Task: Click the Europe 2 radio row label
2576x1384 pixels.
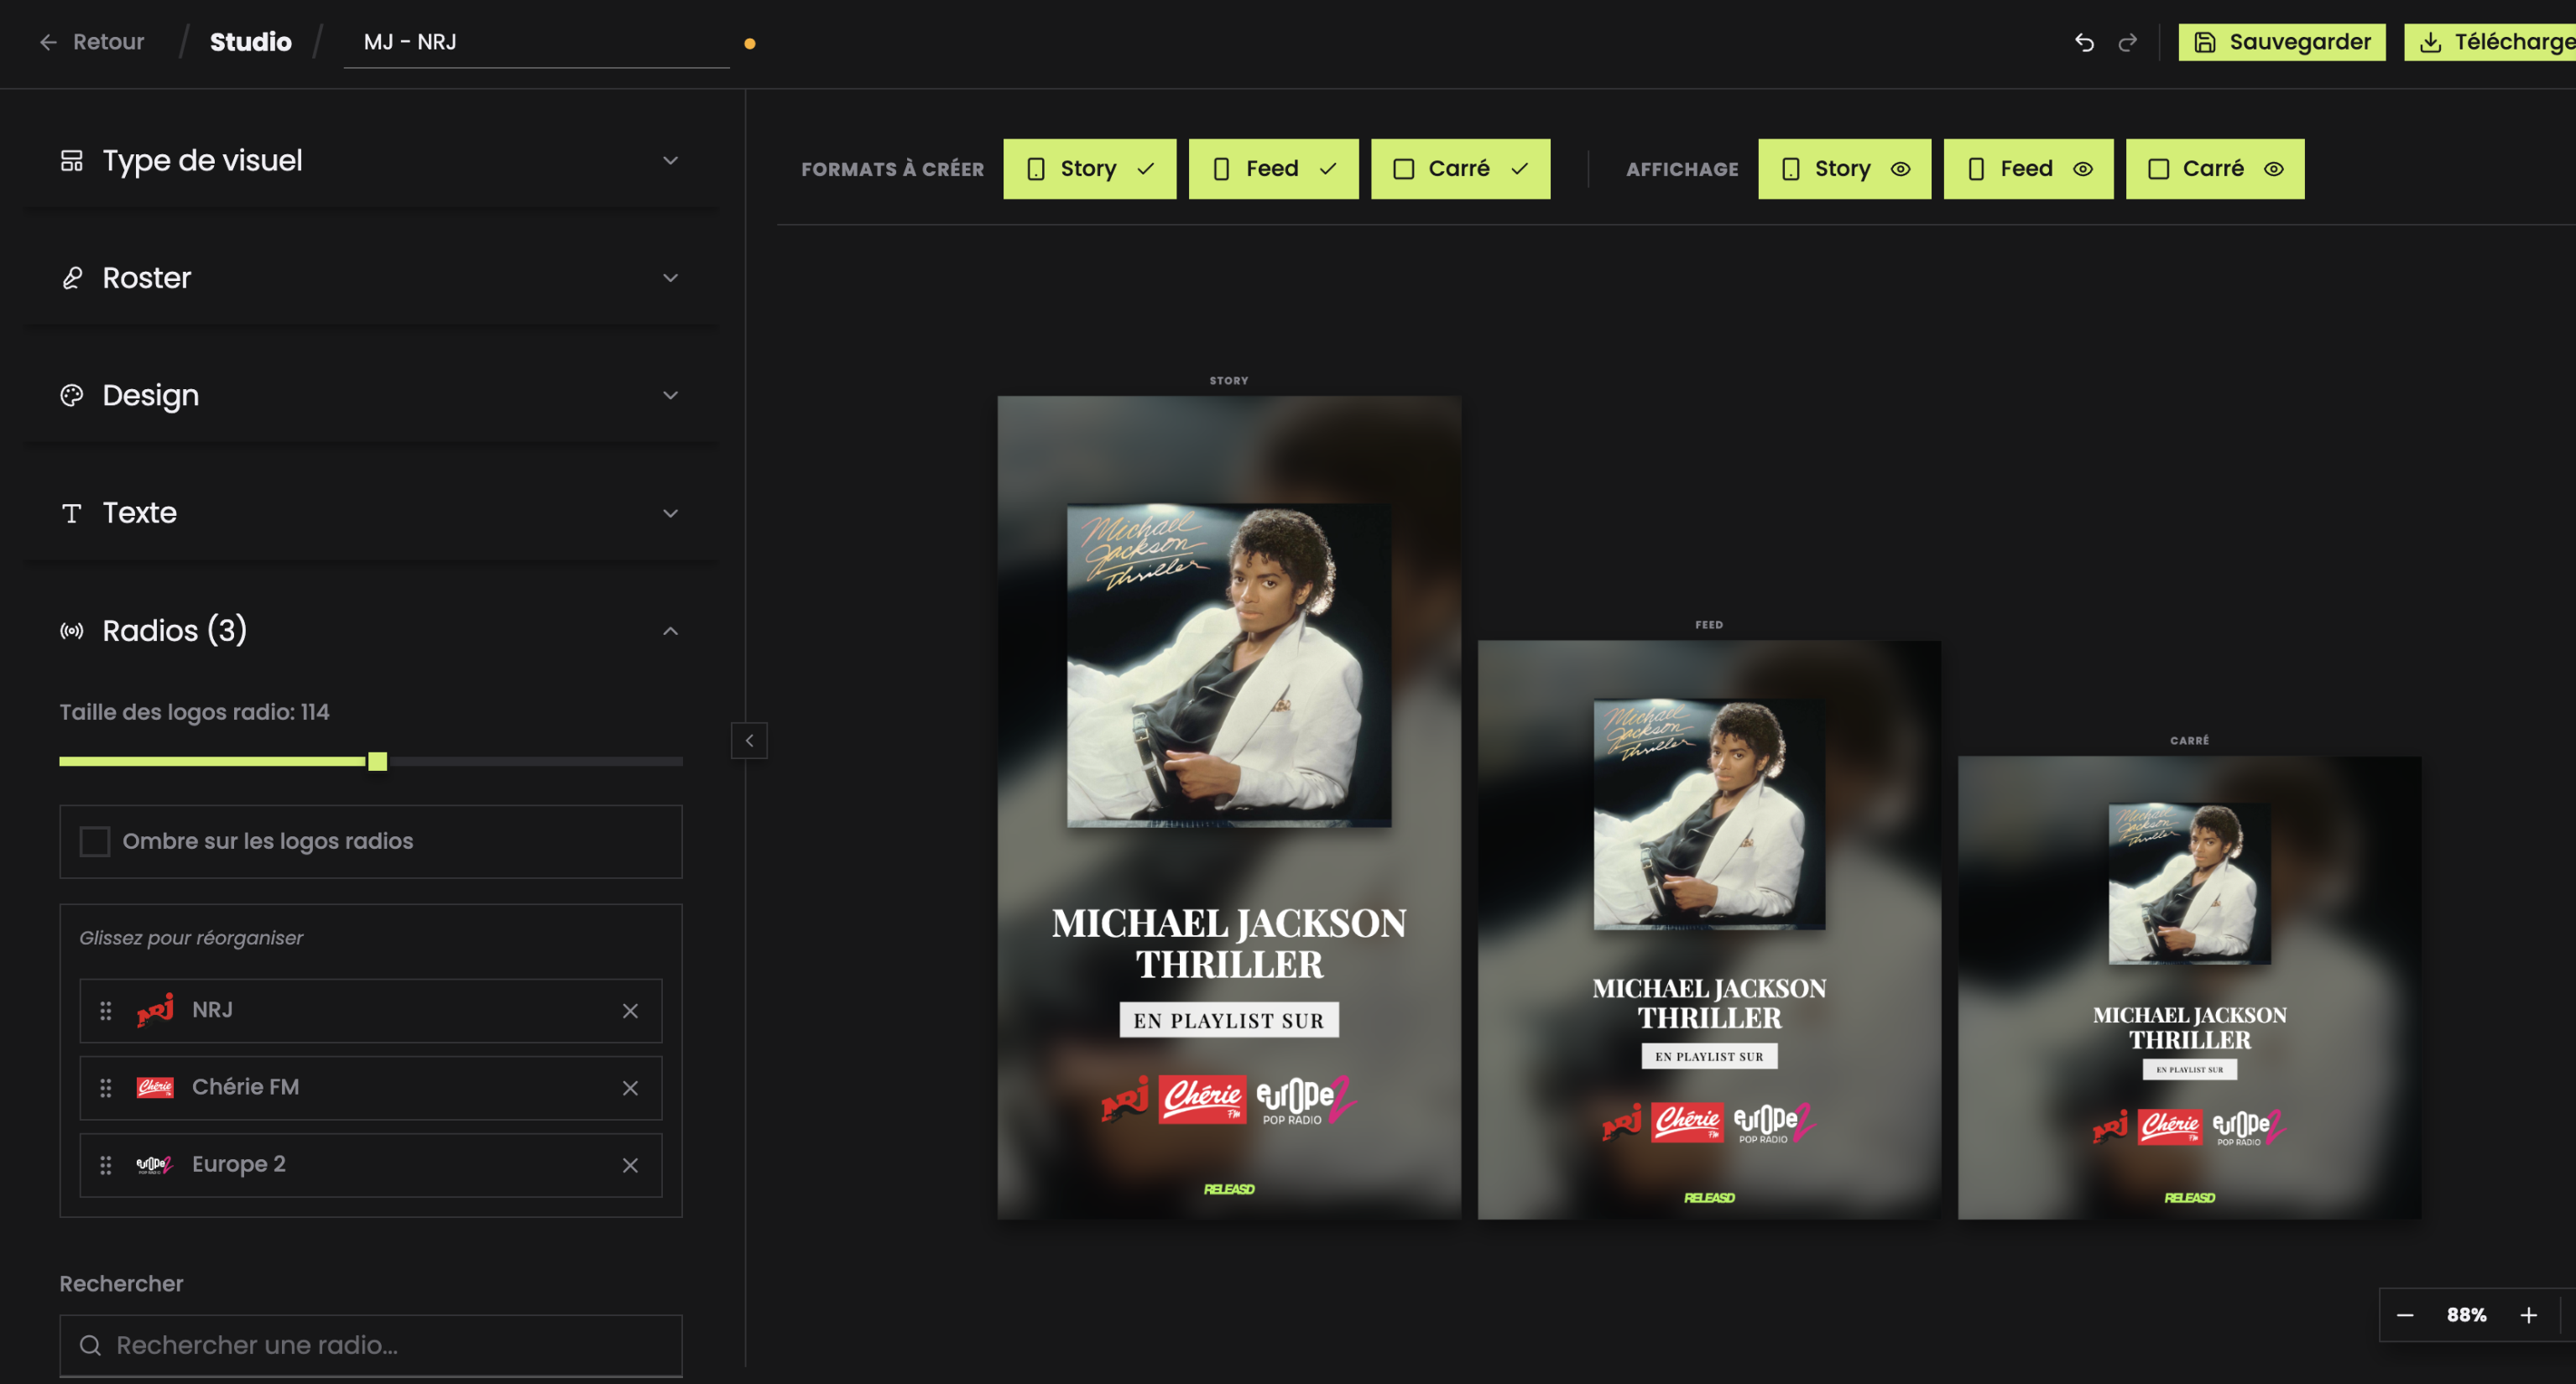Action: (x=239, y=1165)
